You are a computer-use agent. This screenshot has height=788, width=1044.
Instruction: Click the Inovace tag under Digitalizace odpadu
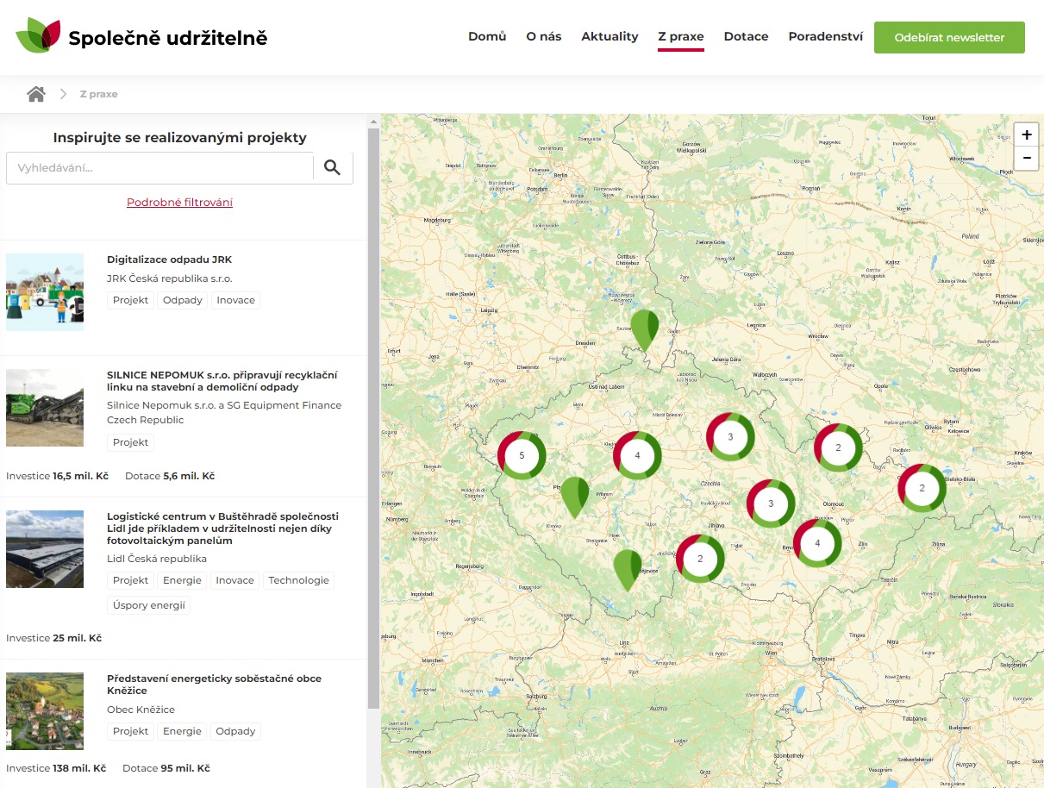click(235, 301)
